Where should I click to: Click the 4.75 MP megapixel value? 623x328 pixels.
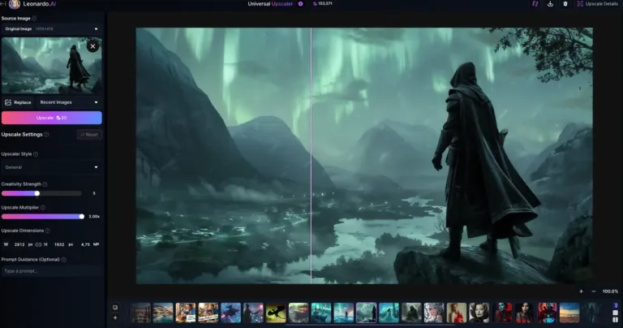click(90, 244)
